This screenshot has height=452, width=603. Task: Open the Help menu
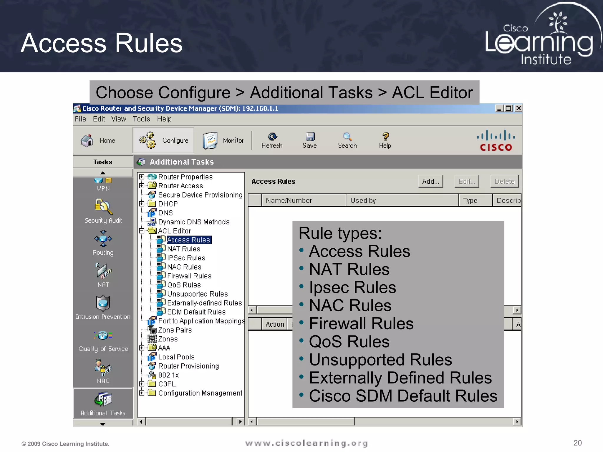point(164,119)
